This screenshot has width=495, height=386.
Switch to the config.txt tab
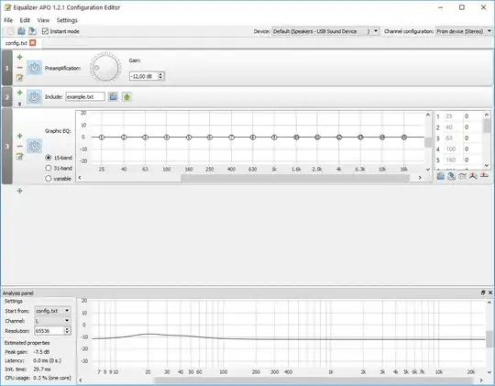tap(16, 43)
